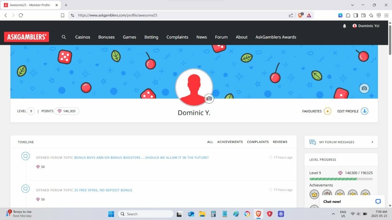Reload the current page
The height and width of the screenshot is (220, 392).
(x=21, y=15)
